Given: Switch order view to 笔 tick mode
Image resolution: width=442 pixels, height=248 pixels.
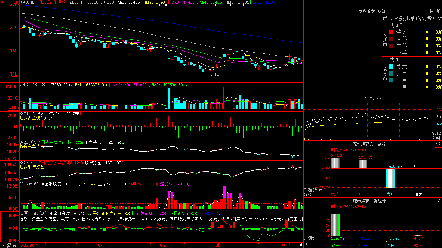Looking at the screenshot, I should pyautogui.click(x=438, y=11).
